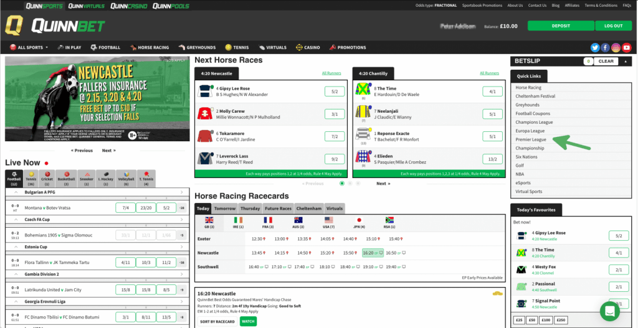Open Greyhounds in the navigation bar

coord(198,47)
